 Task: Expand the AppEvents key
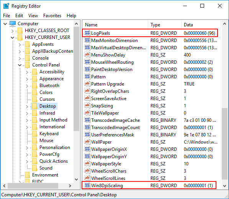pos(20,45)
